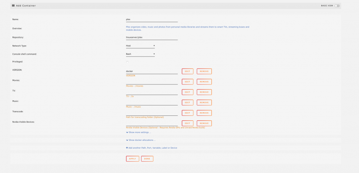Click the 'Console shell command:' label
The width and height of the screenshot is (359, 173).
pyautogui.click(x=24, y=54)
